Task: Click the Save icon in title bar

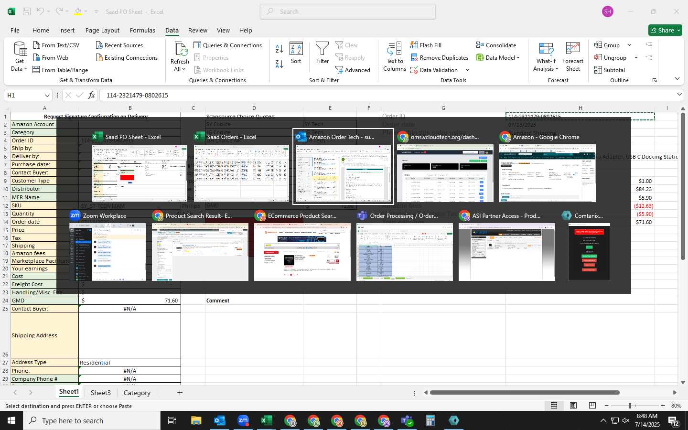Action: point(27,11)
